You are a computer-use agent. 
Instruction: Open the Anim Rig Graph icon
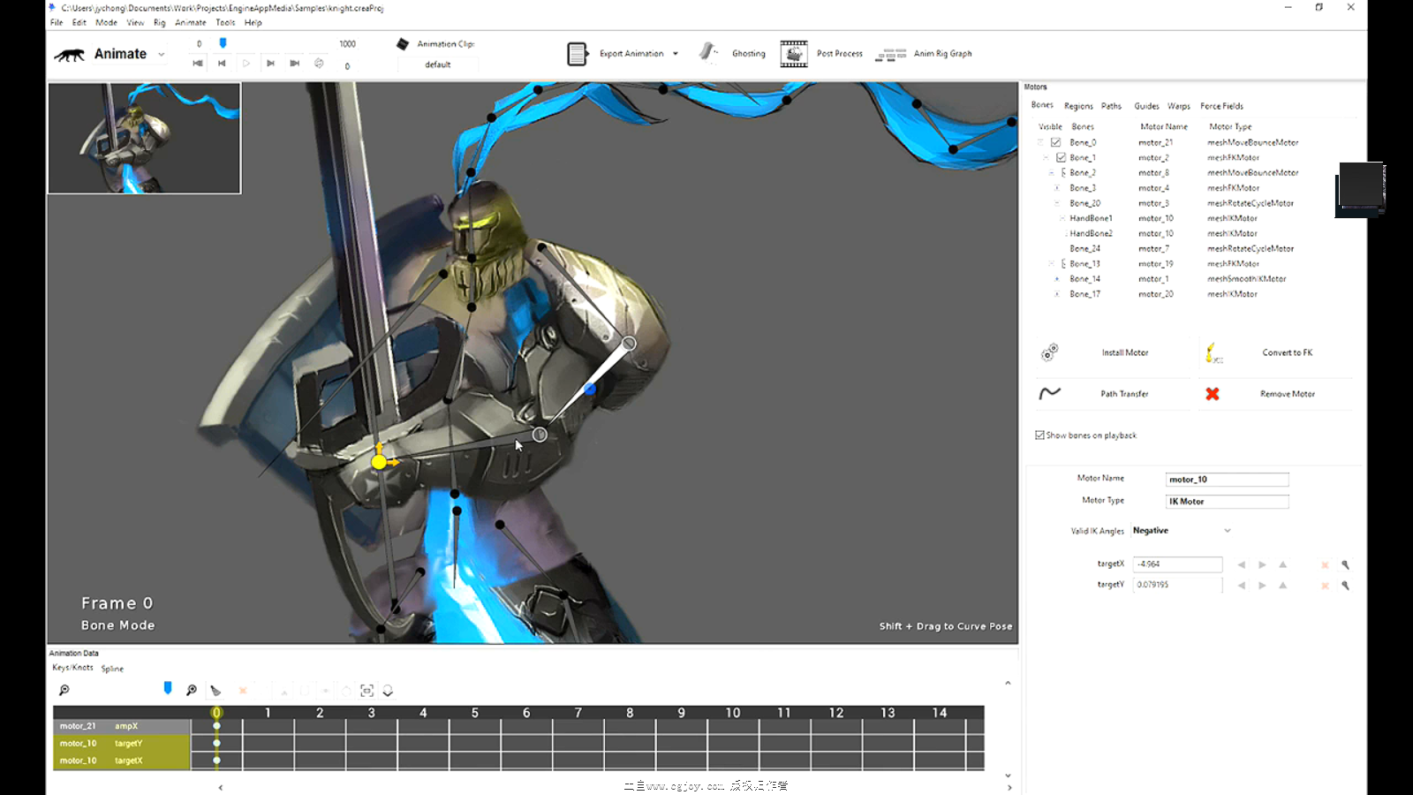coord(891,55)
